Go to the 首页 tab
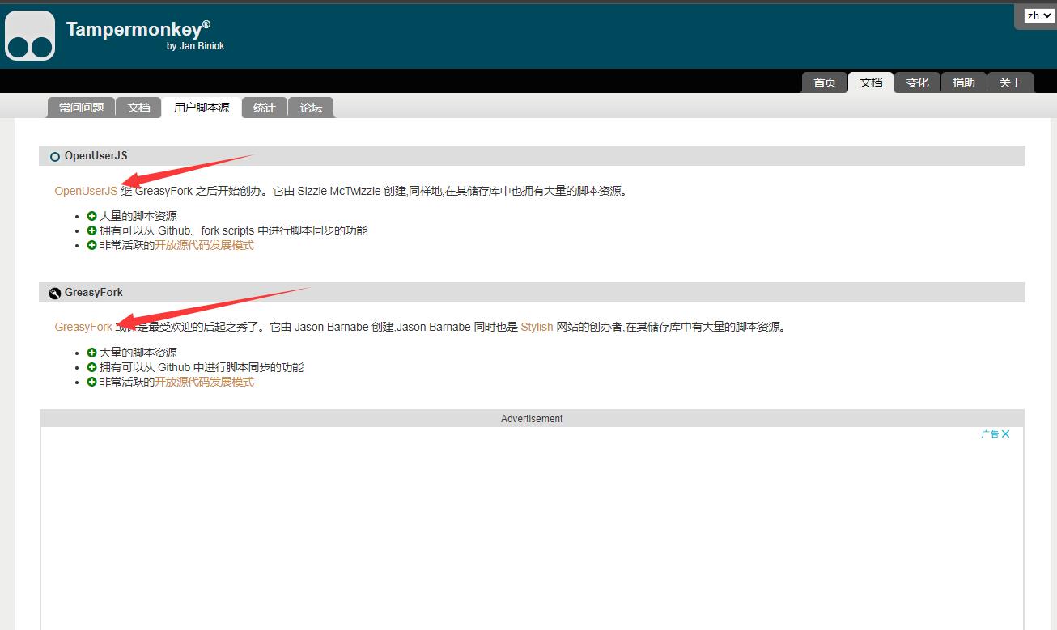 click(824, 82)
